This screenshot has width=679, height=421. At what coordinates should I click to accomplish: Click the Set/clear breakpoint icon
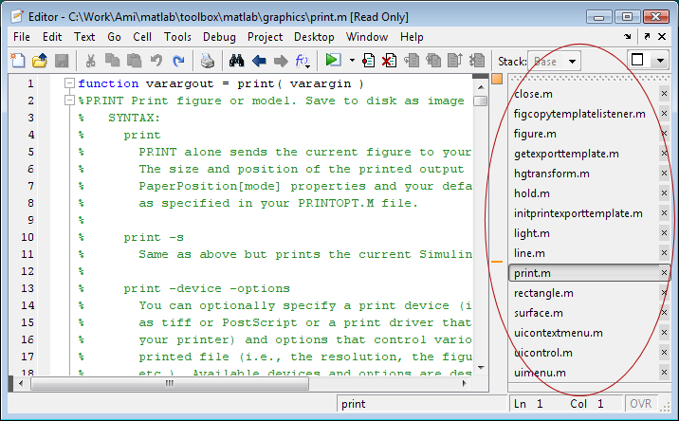tap(370, 61)
